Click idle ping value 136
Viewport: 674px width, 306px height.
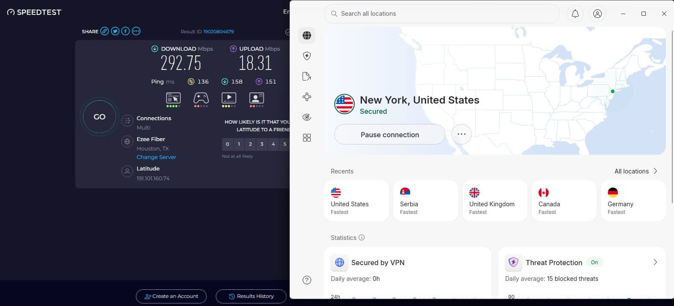pos(203,81)
